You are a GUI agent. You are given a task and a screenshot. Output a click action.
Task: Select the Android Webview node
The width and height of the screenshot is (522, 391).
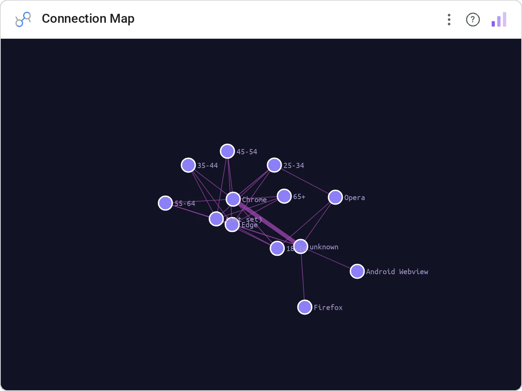[357, 271]
